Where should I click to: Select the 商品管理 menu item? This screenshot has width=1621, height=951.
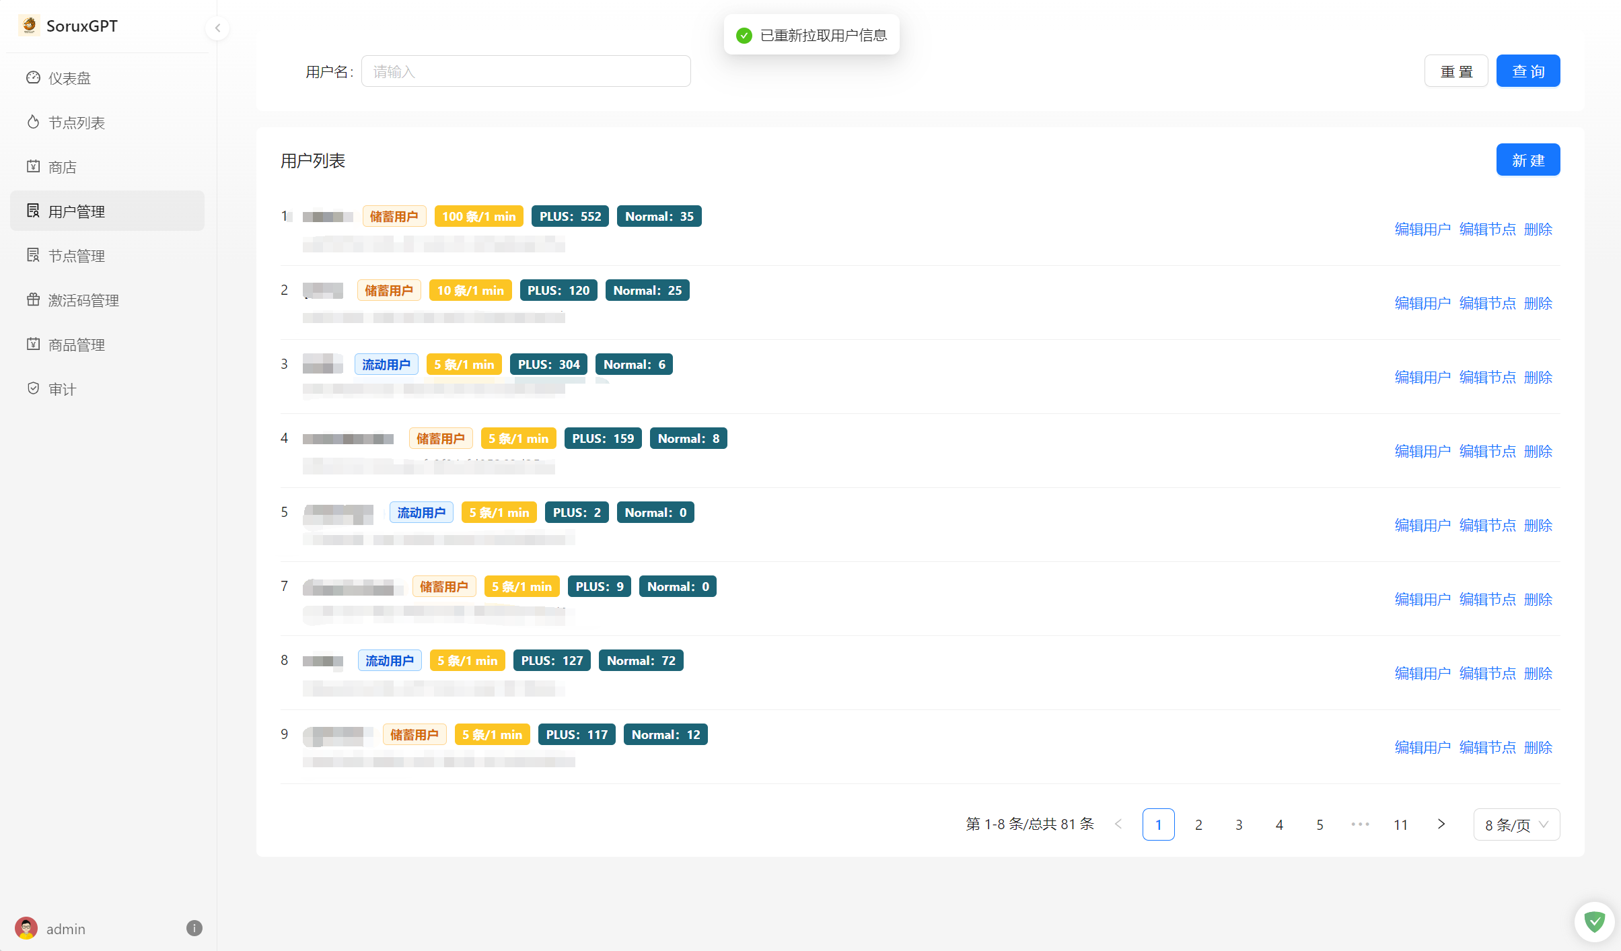click(76, 345)
